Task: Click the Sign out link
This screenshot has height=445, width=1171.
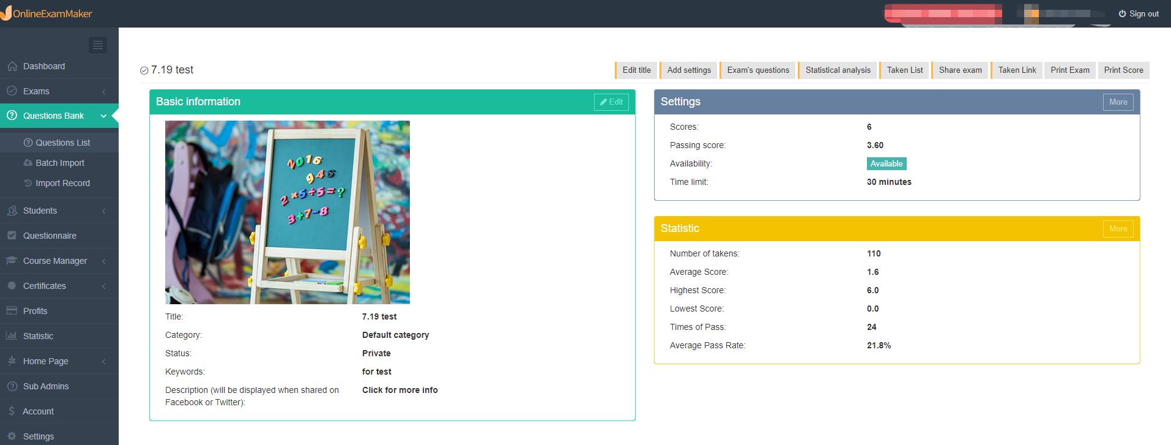Action: (x=1139, y=13)
